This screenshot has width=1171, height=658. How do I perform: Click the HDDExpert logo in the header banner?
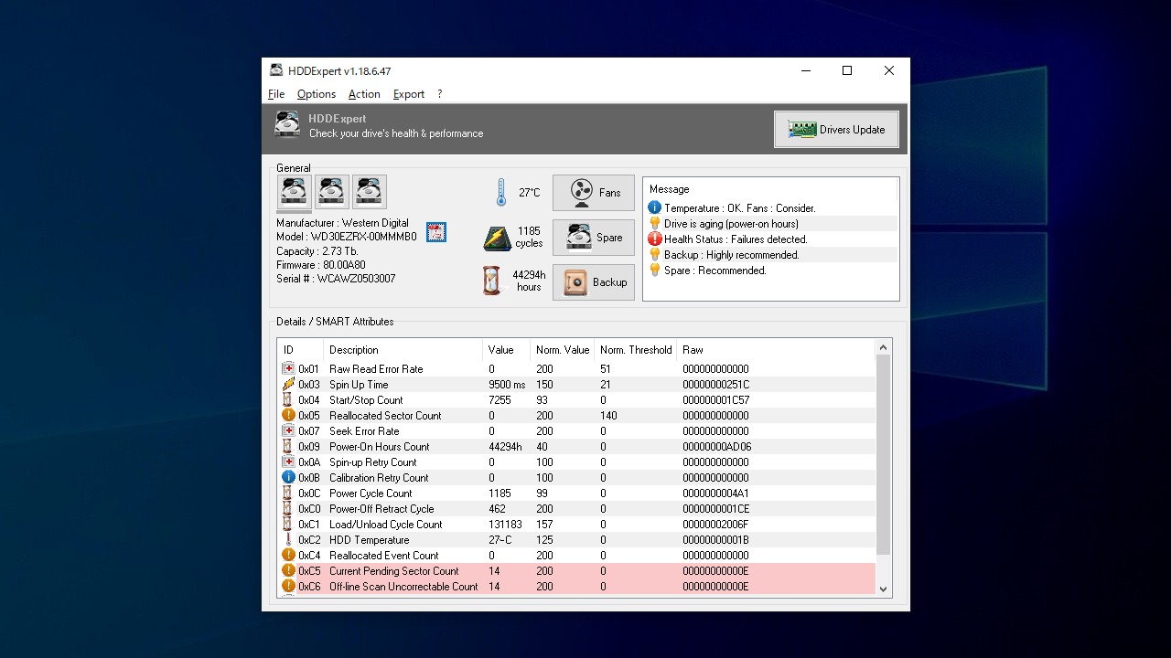pyautogui.click(x=287, y=125)
